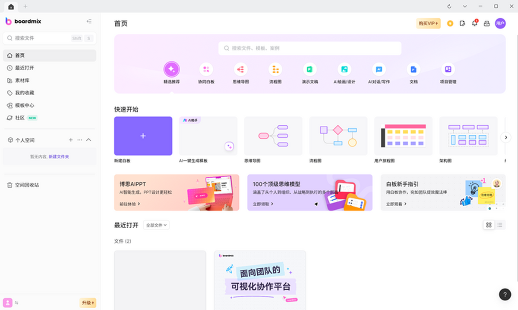518x310 pixels.
Task: Click the gold coin points icon
Action: 450,23
